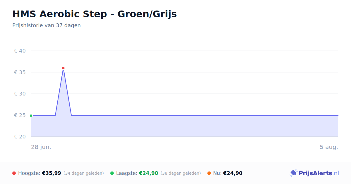The width and height of the screenshot is (351, 184).
Task: Click the € 25 axis label
Action: click(20, 115)
